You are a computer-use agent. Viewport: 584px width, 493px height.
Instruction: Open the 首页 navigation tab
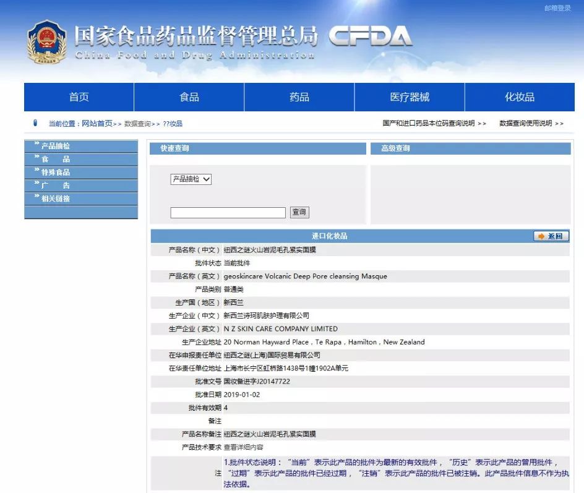(79, 97)
